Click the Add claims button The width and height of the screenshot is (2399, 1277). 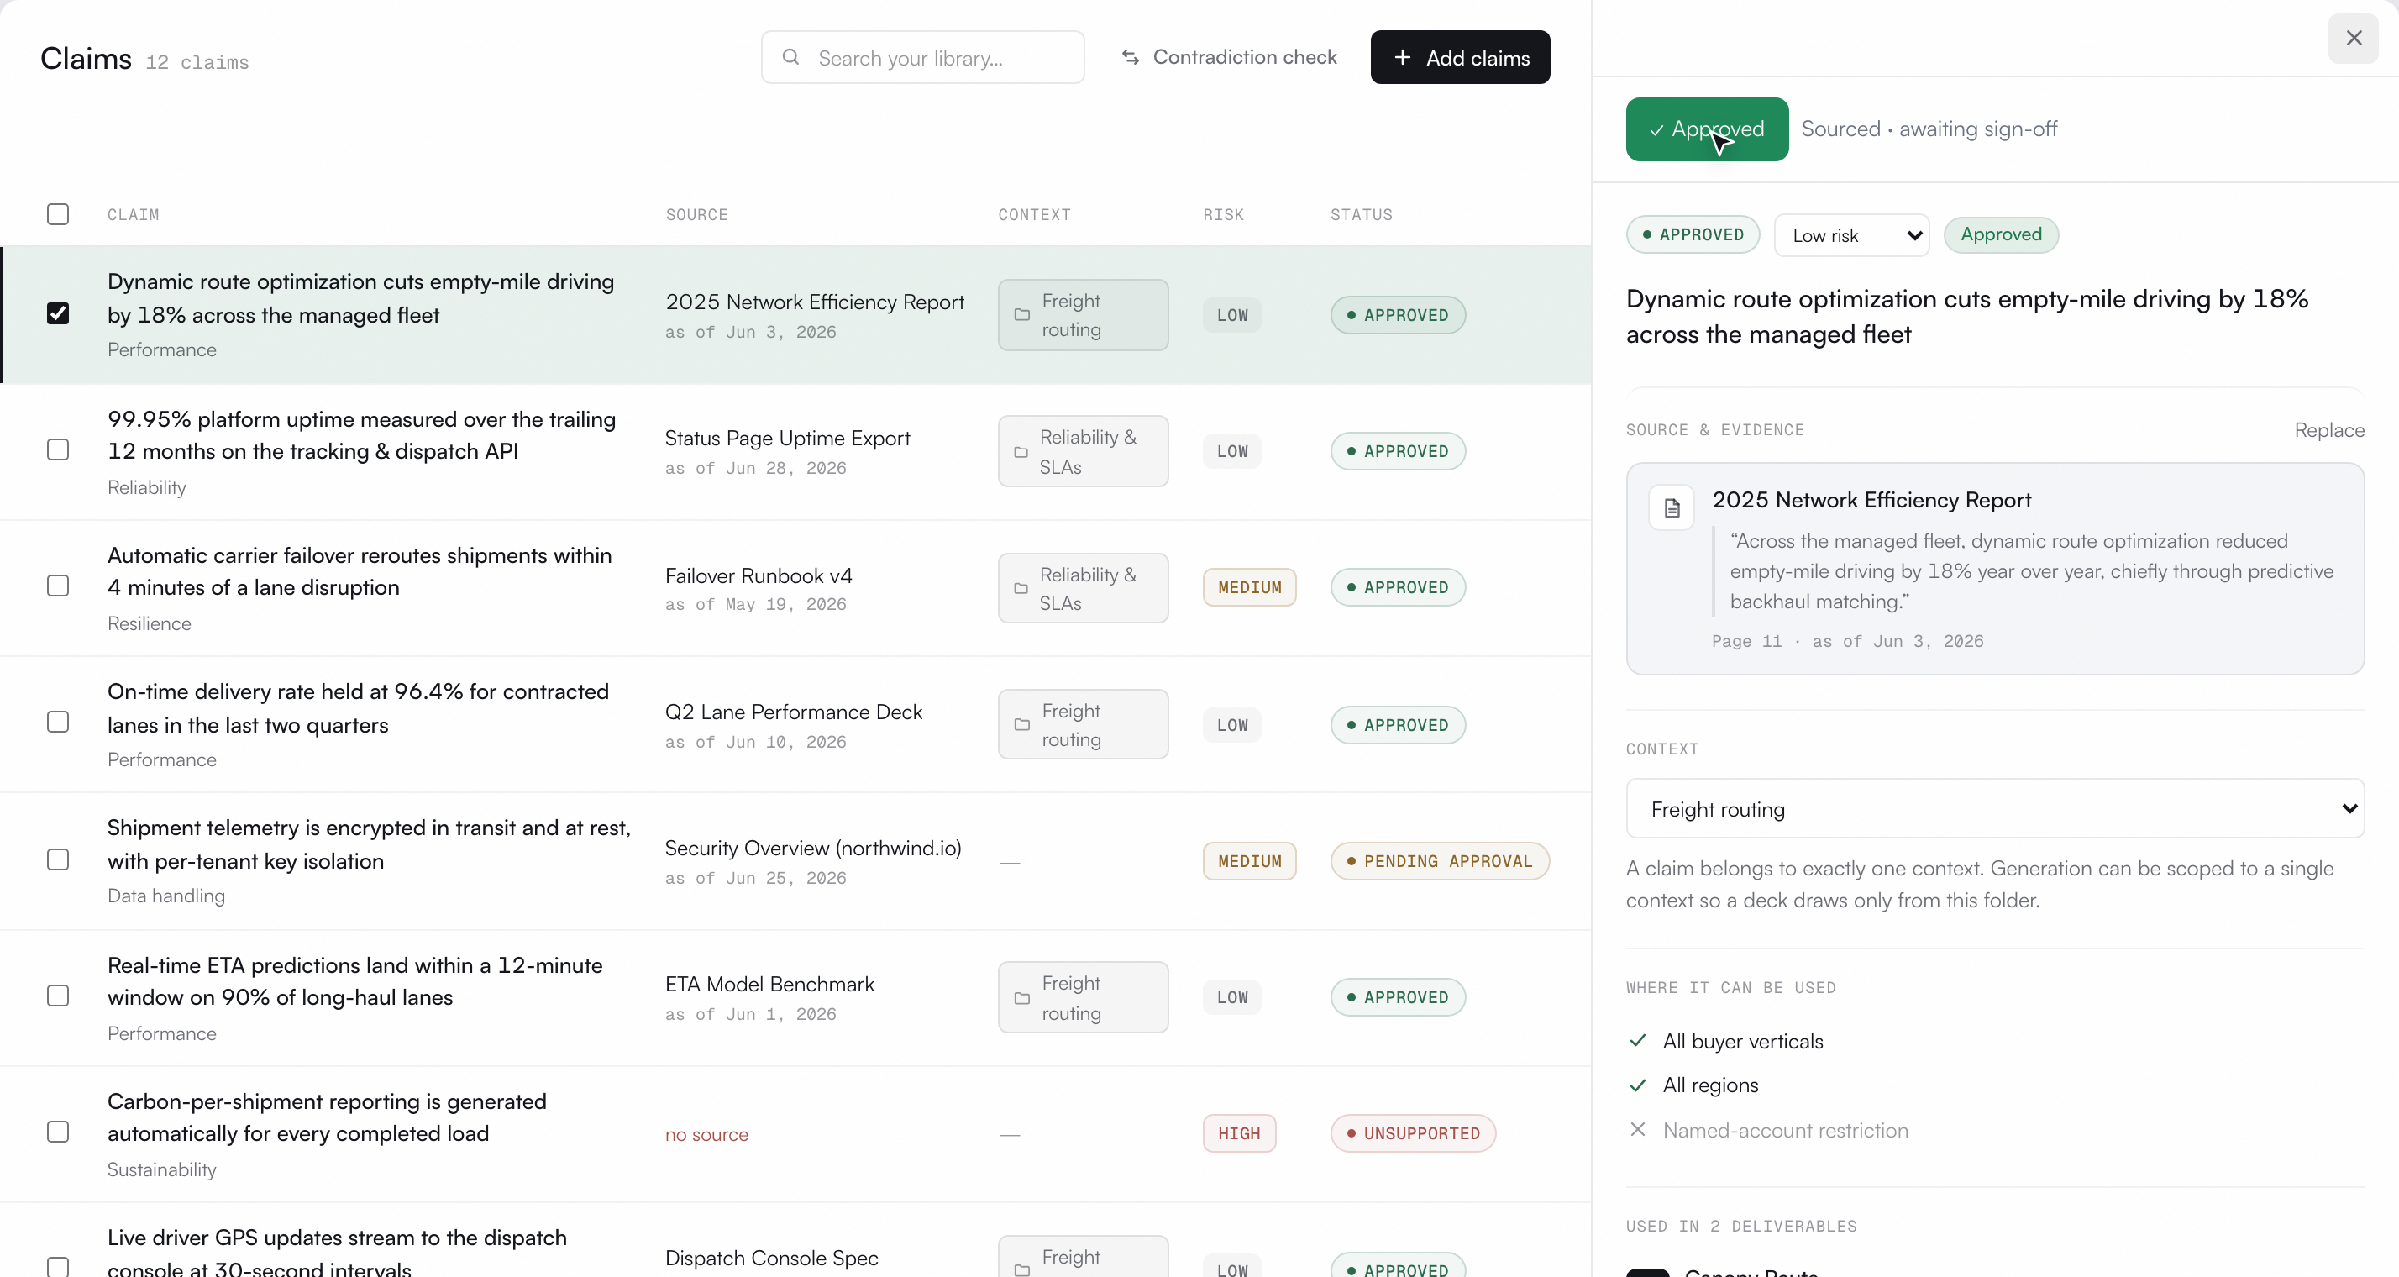click(1460, 58)
